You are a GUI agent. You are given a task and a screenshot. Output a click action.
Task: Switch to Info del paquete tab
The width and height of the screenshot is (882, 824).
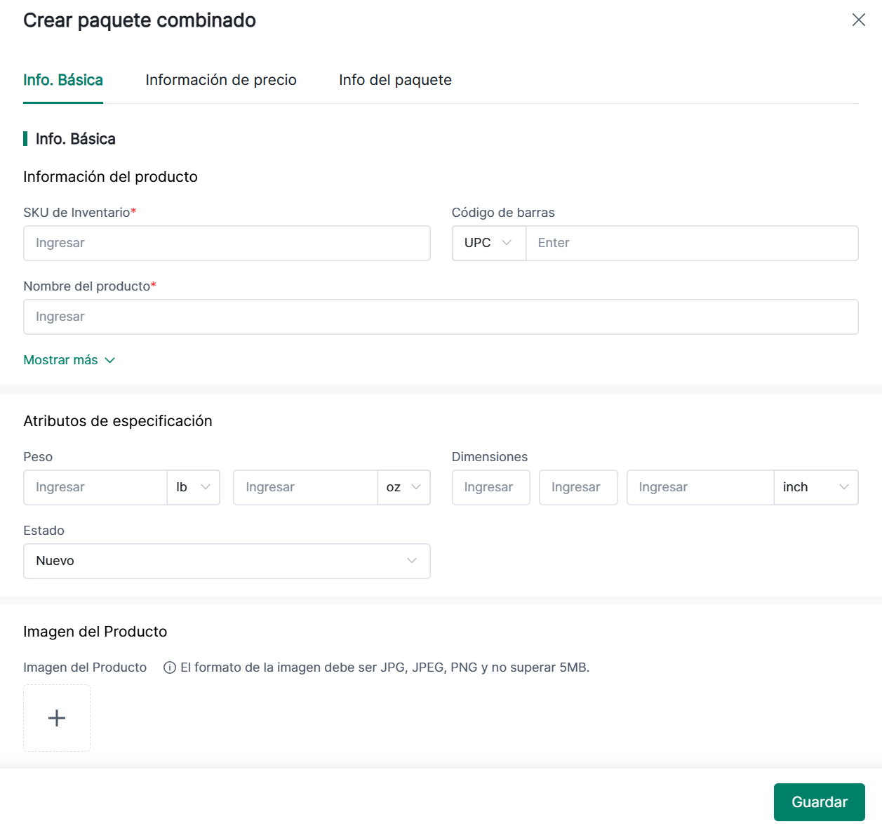(395, 80)
